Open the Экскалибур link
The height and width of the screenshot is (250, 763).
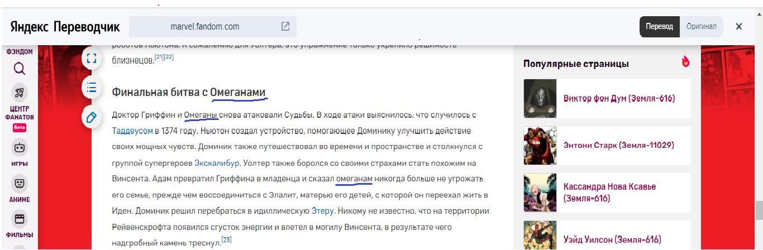(217, 164)
